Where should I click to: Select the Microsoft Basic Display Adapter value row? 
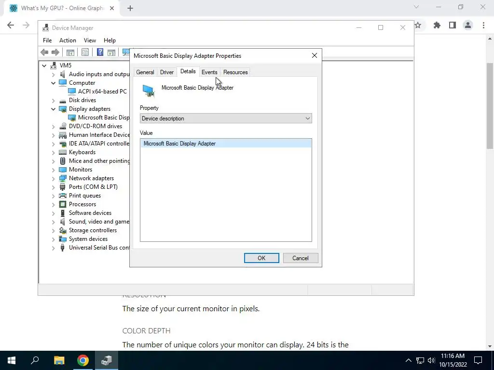point(226,144)
